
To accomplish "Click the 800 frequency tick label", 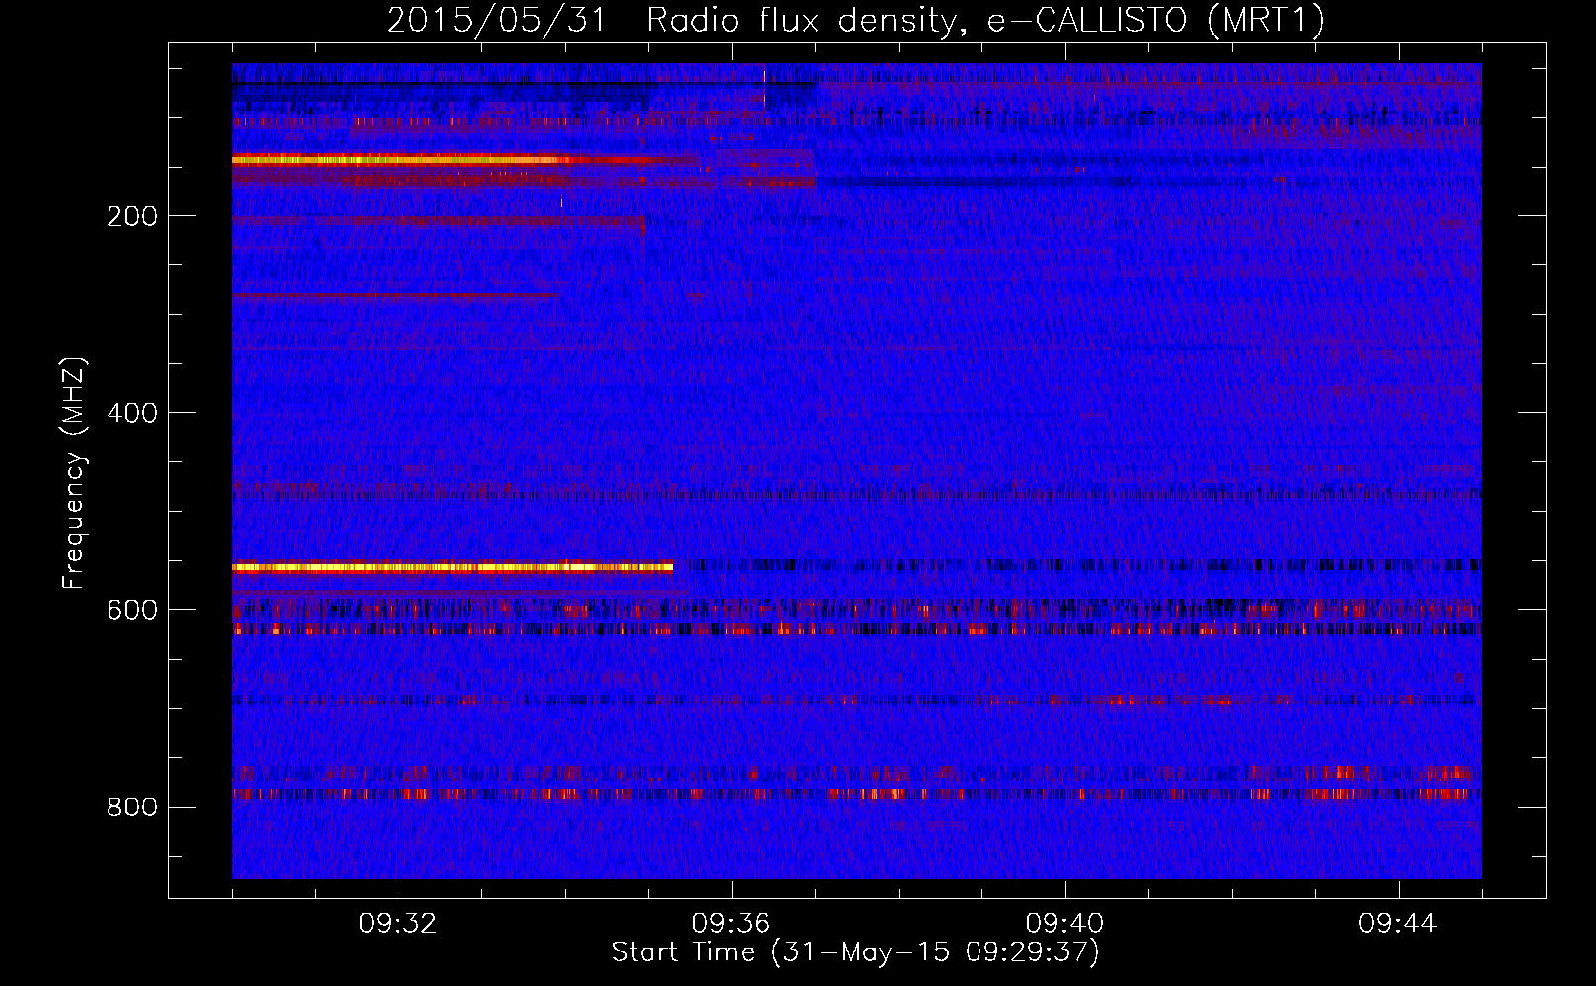I will pyautogui.click(x=132, y=808).
